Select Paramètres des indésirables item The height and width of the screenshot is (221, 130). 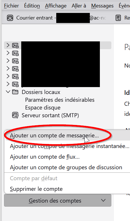click(x=60, y=100)
